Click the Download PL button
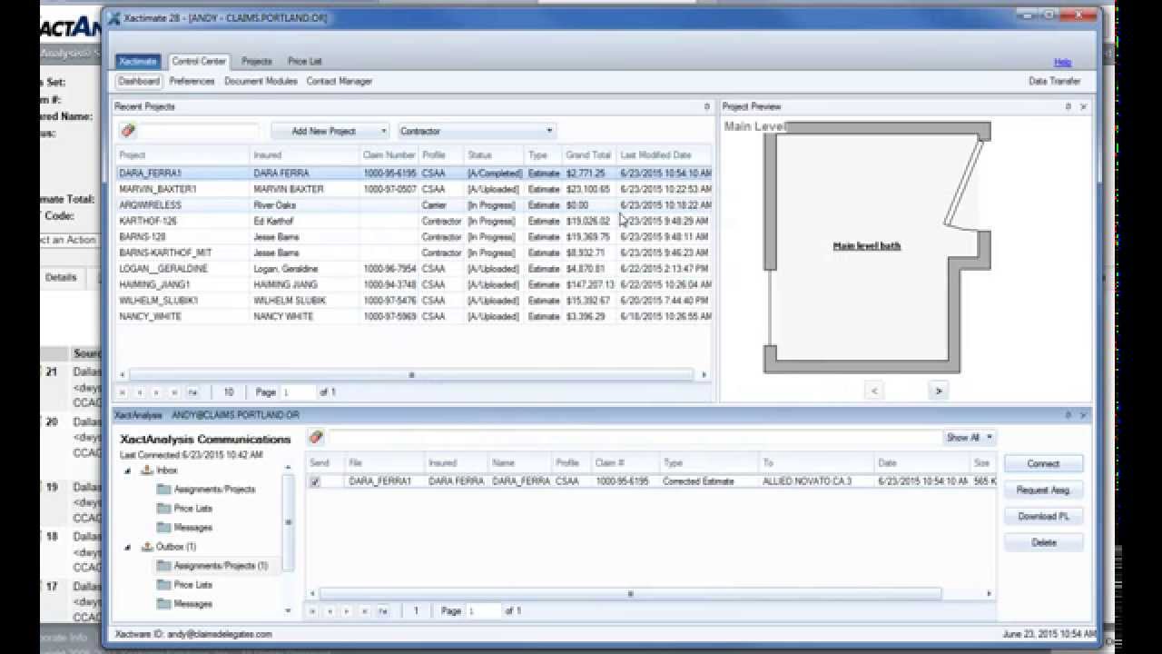The image size is (1162, 654). (x=1043, y=516)
